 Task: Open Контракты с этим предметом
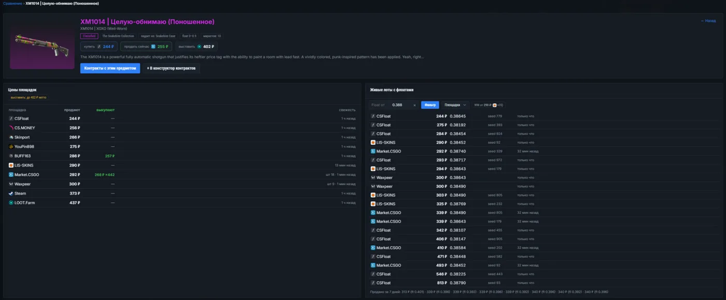(x=110, y=68)
